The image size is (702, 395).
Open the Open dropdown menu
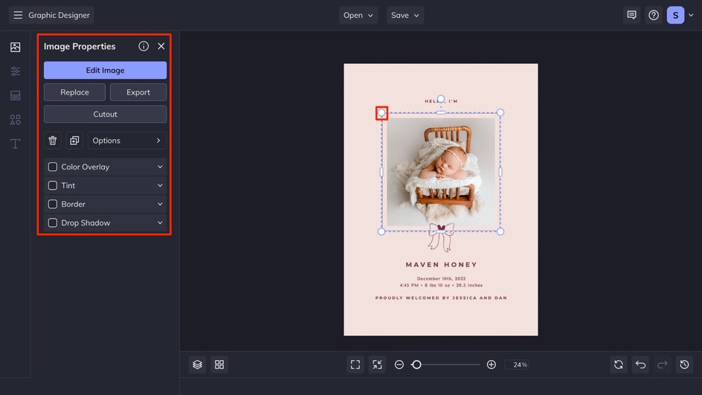pos(358,15)
